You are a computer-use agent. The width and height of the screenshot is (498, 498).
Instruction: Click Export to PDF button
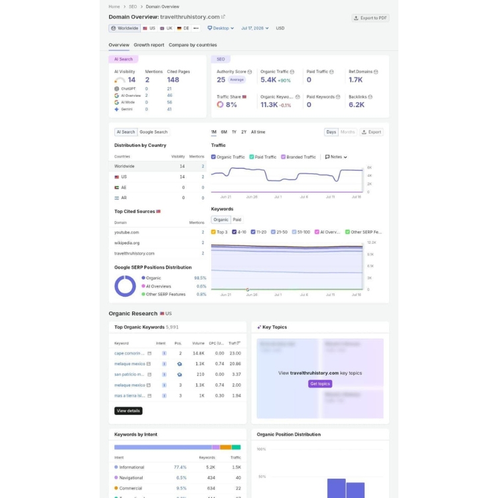pyautogui.click(x=371, y=18)
